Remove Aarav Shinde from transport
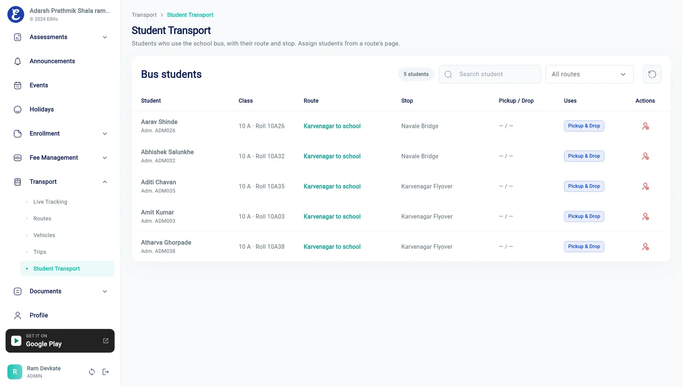Screen dimensions: 682x387 pyautogui.click(x=645, y=126)
